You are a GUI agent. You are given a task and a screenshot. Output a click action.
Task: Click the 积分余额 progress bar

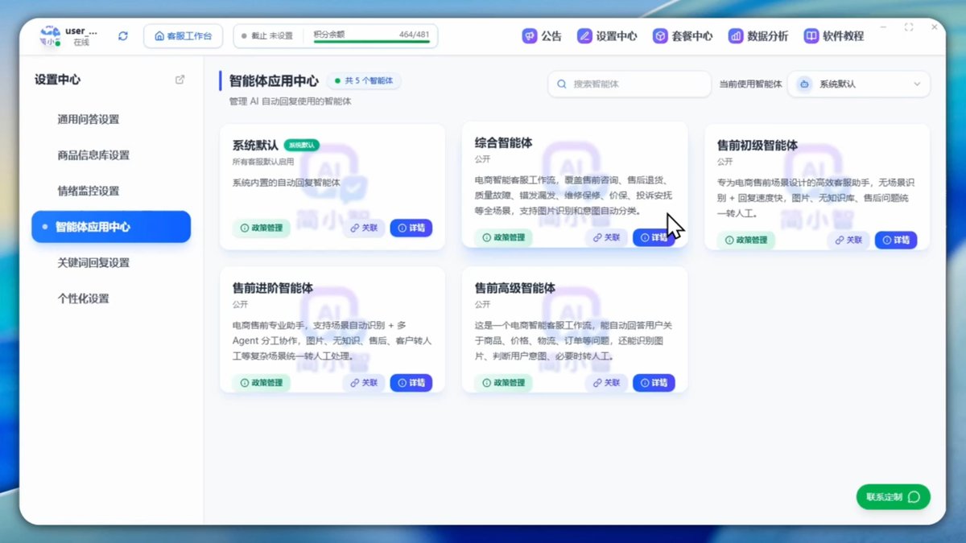pos(371,42)
